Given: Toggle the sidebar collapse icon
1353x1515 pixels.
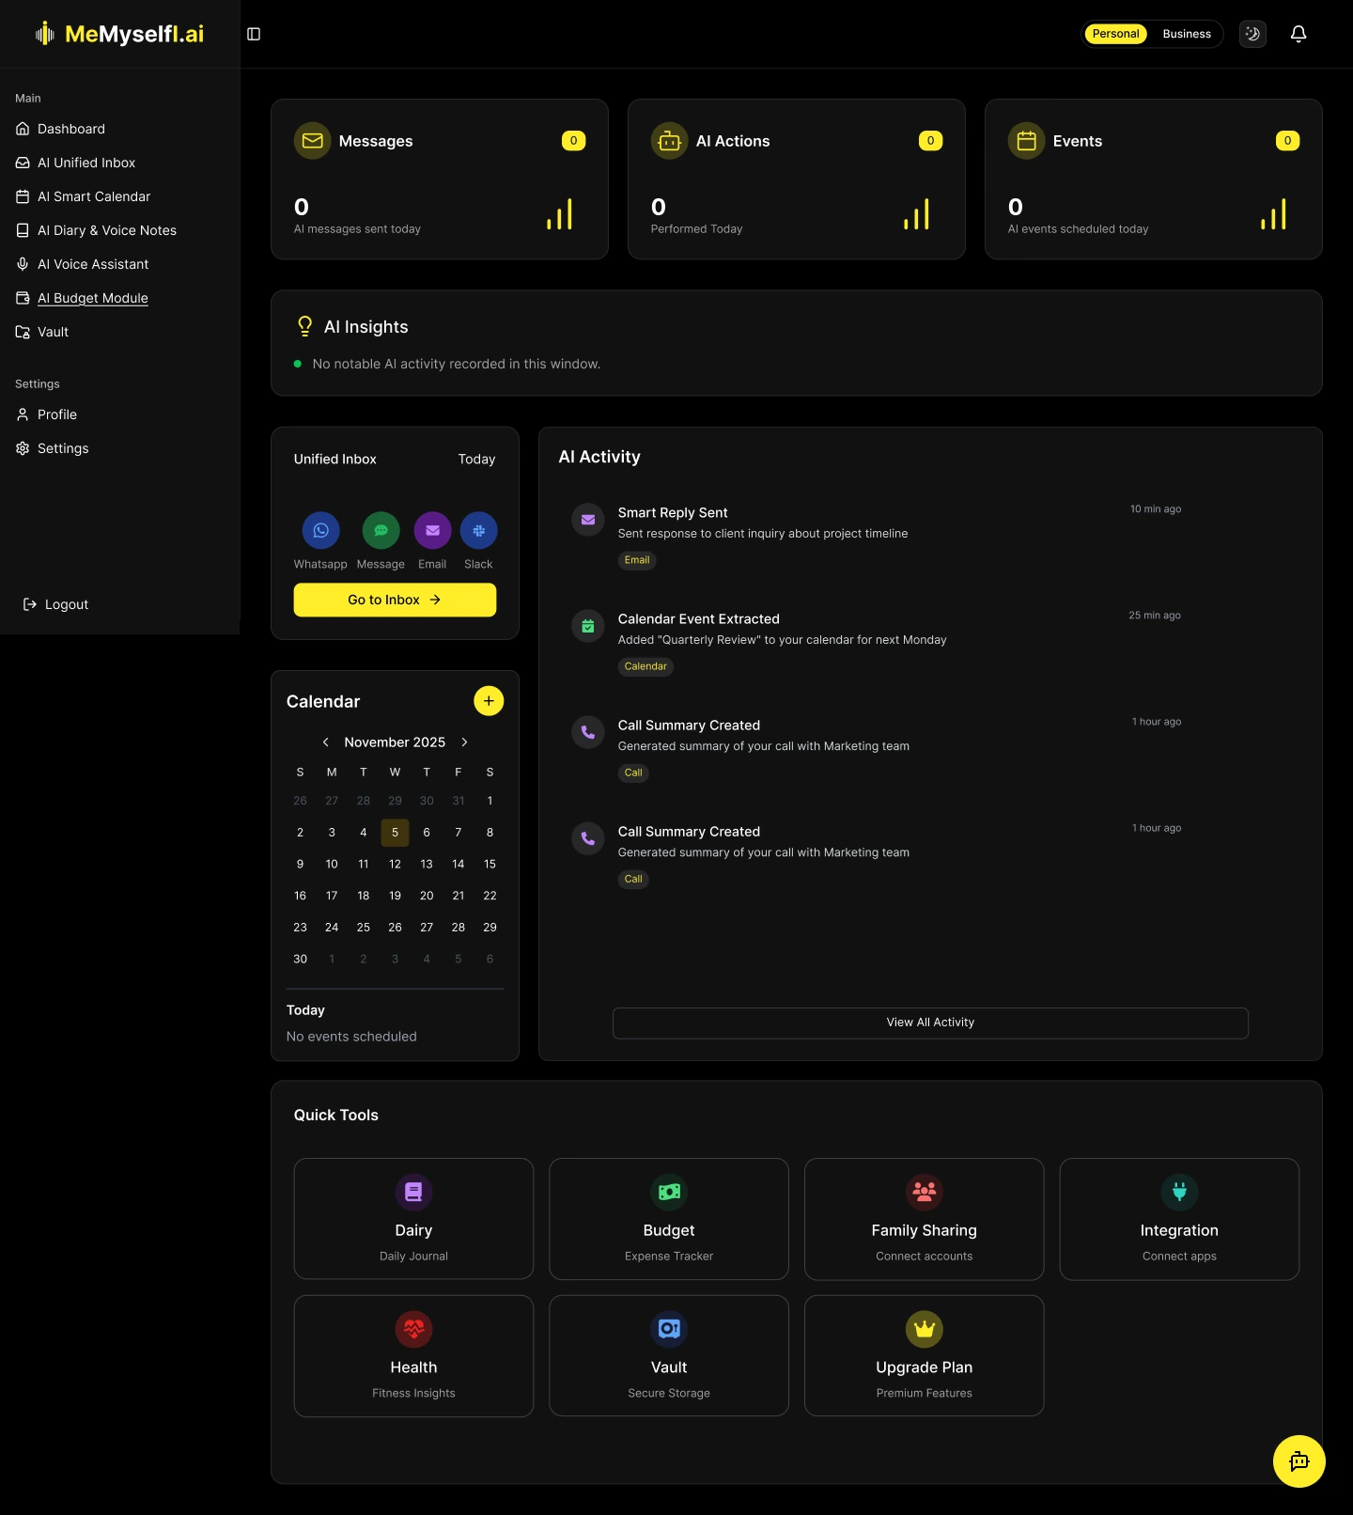Looking at the screenshot, I should coord(254,34).
